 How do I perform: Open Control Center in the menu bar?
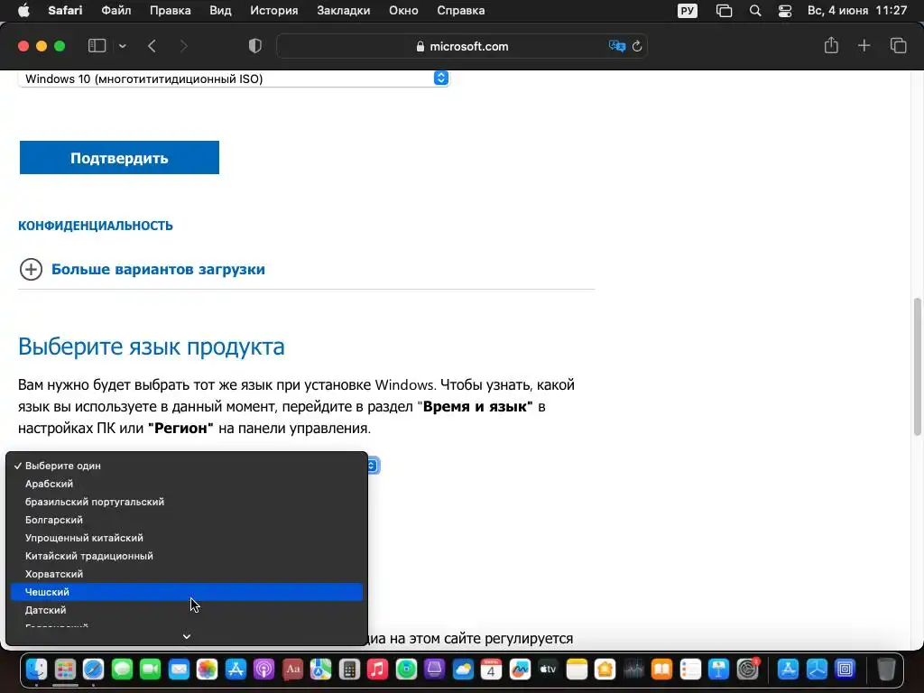[785, 11]
